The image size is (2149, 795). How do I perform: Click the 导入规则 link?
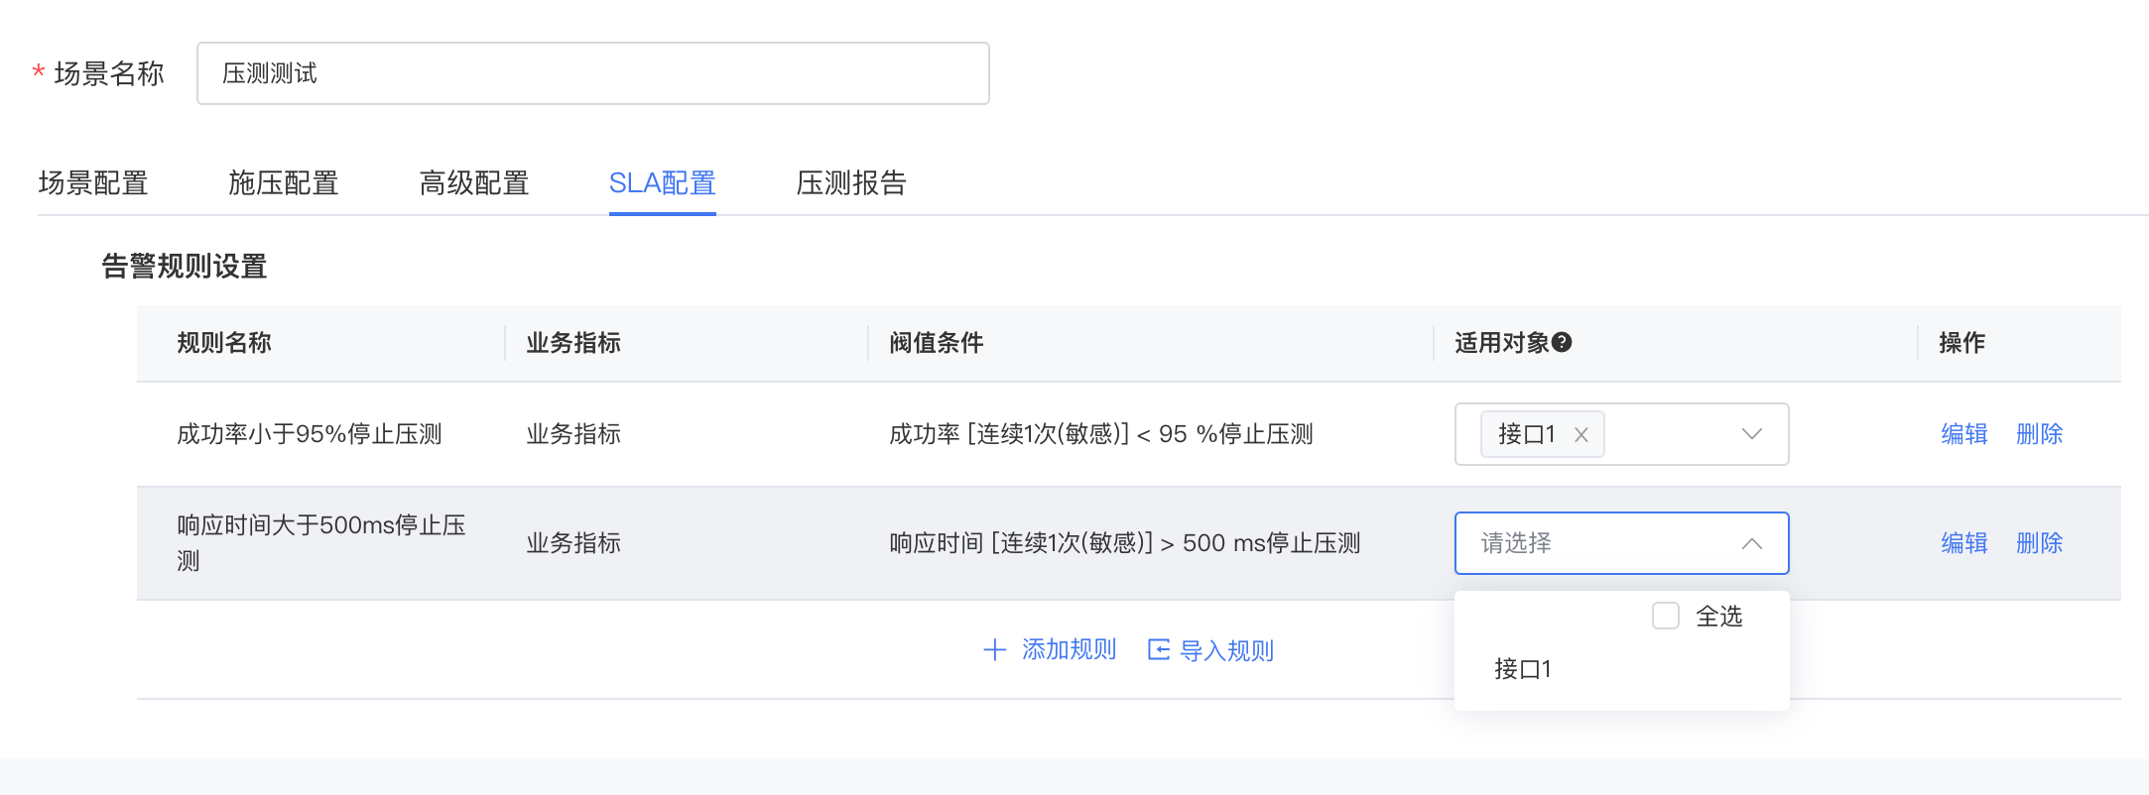point(1226,651)
